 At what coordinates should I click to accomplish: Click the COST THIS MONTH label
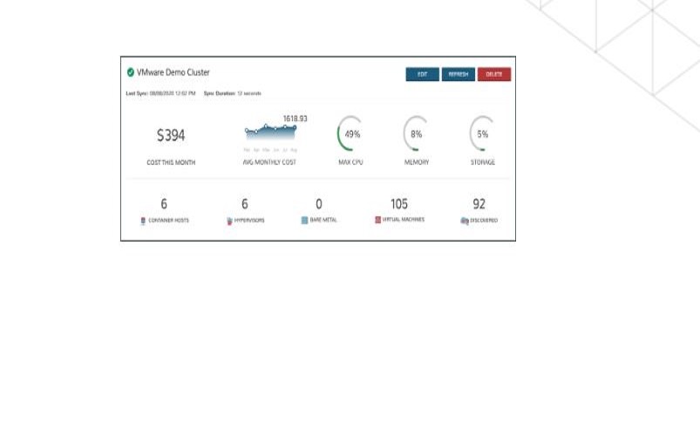point(171,162)
